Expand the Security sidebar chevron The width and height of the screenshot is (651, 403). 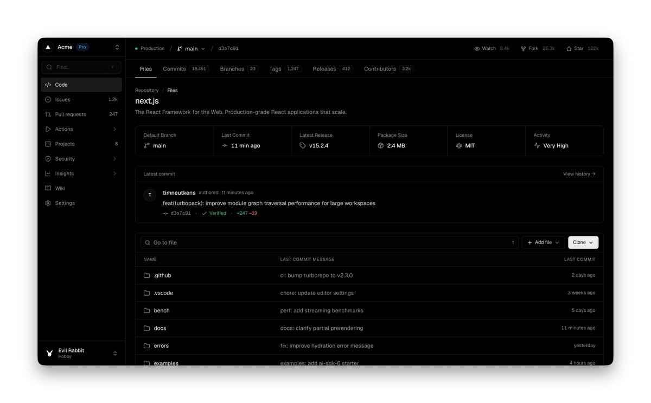pyautogui.click(x=114, y=159)
